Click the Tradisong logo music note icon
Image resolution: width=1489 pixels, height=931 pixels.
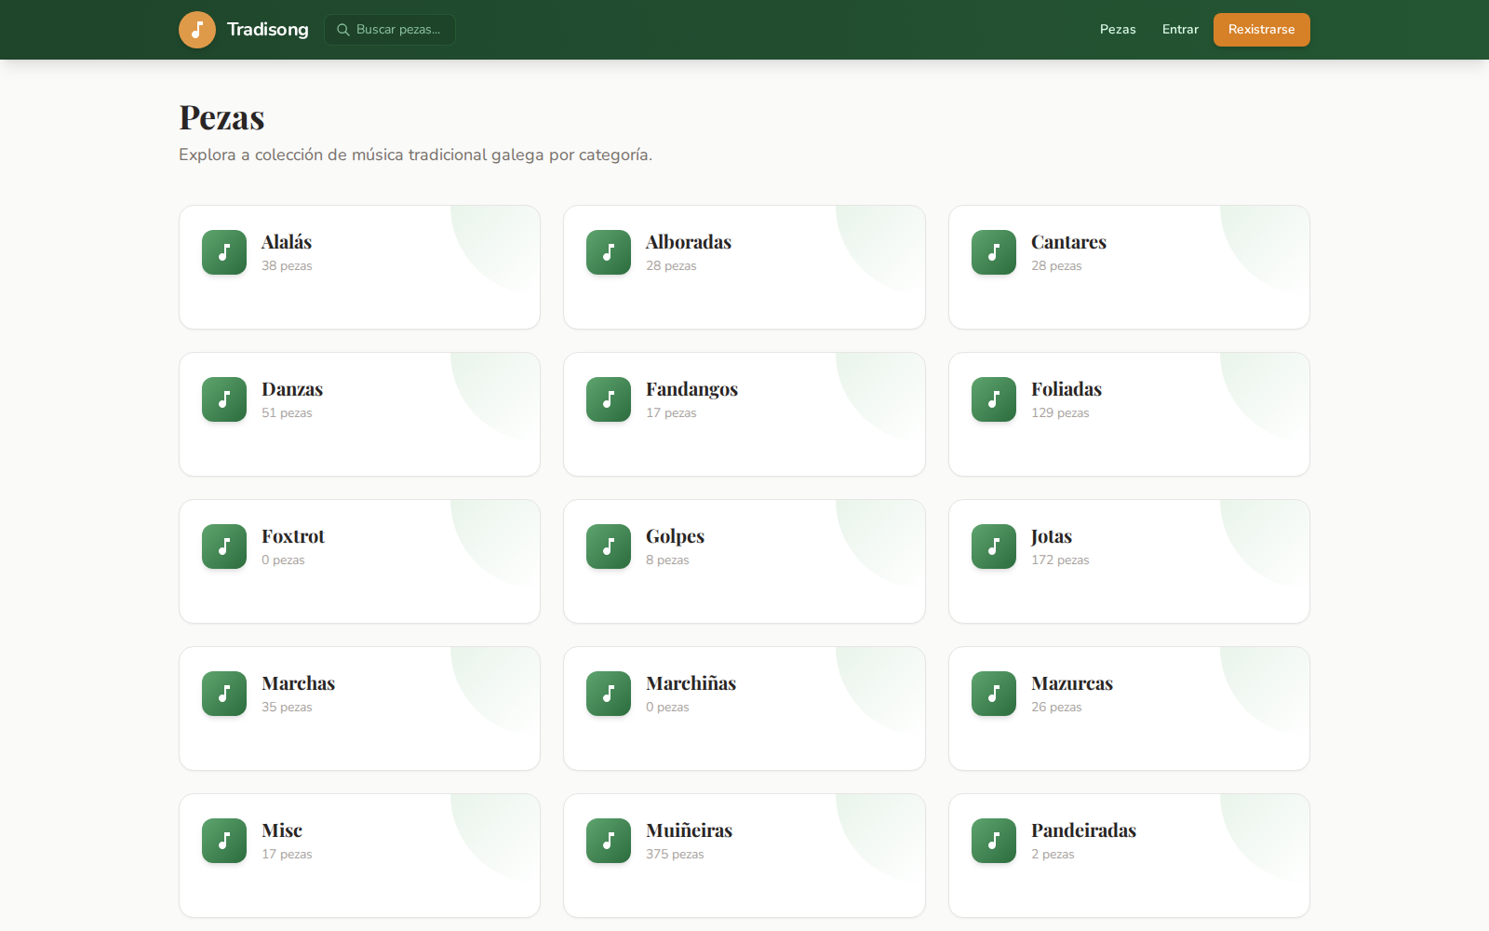click(x=197, y=29)
